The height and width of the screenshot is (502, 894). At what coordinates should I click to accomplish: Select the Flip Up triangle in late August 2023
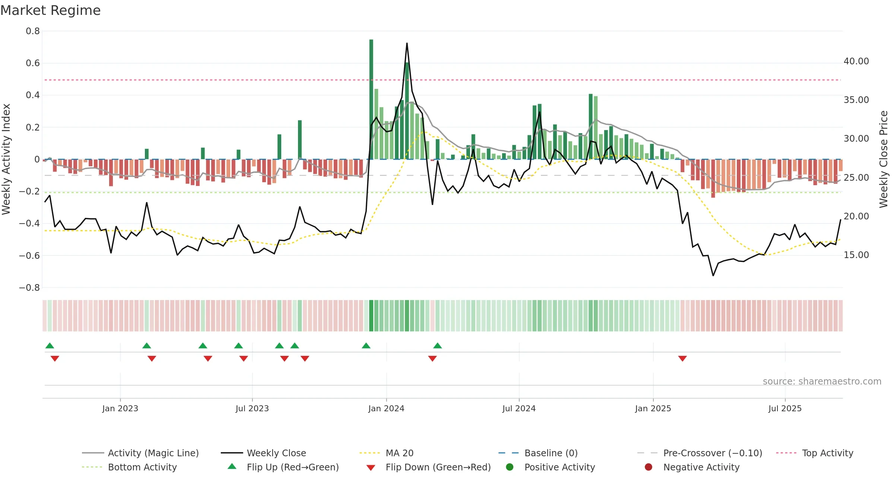[x=295, y=346]
